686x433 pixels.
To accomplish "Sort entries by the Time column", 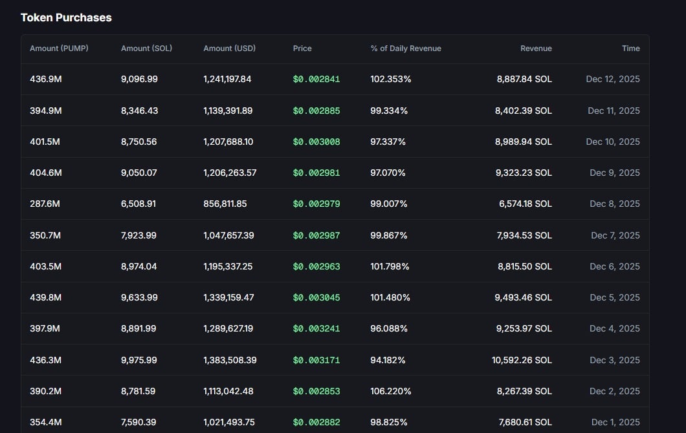I will pyautogui.click(x=631, y=48).
